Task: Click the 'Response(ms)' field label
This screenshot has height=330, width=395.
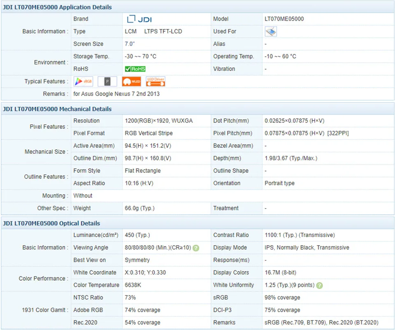Action: coord(231,260)
